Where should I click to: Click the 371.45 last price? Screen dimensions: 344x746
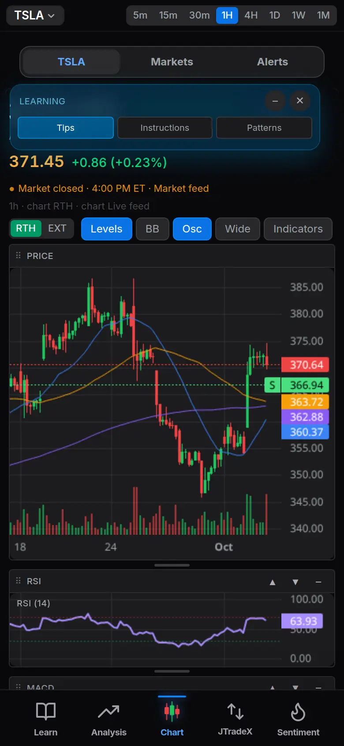point(37,162)
